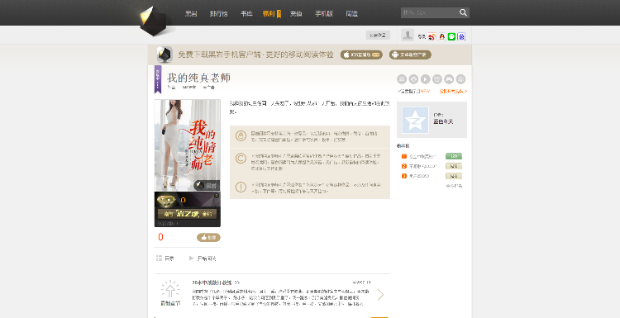Click the gray user avatar icon
This screenshot has width=620, height=318.
click(x=408, y=36)
